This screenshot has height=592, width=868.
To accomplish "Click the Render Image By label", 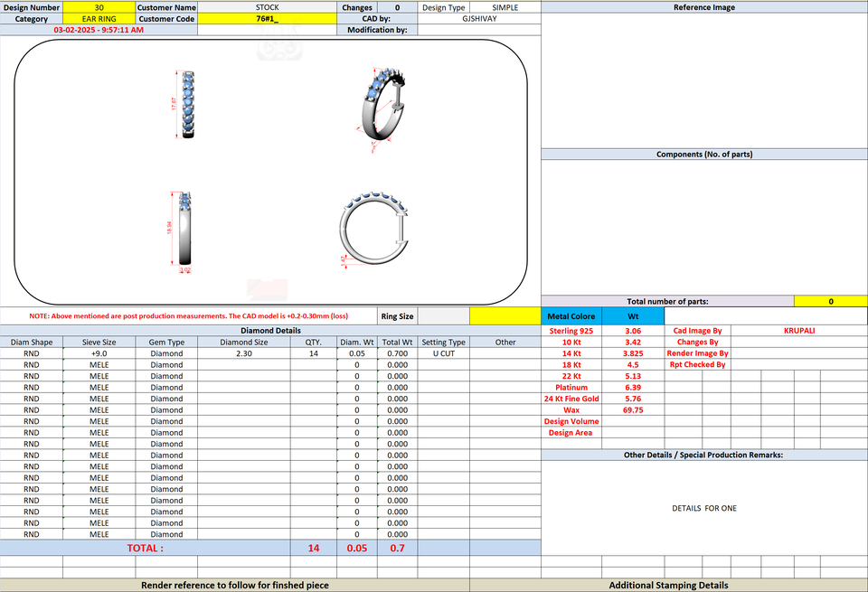I will (697, 353).
